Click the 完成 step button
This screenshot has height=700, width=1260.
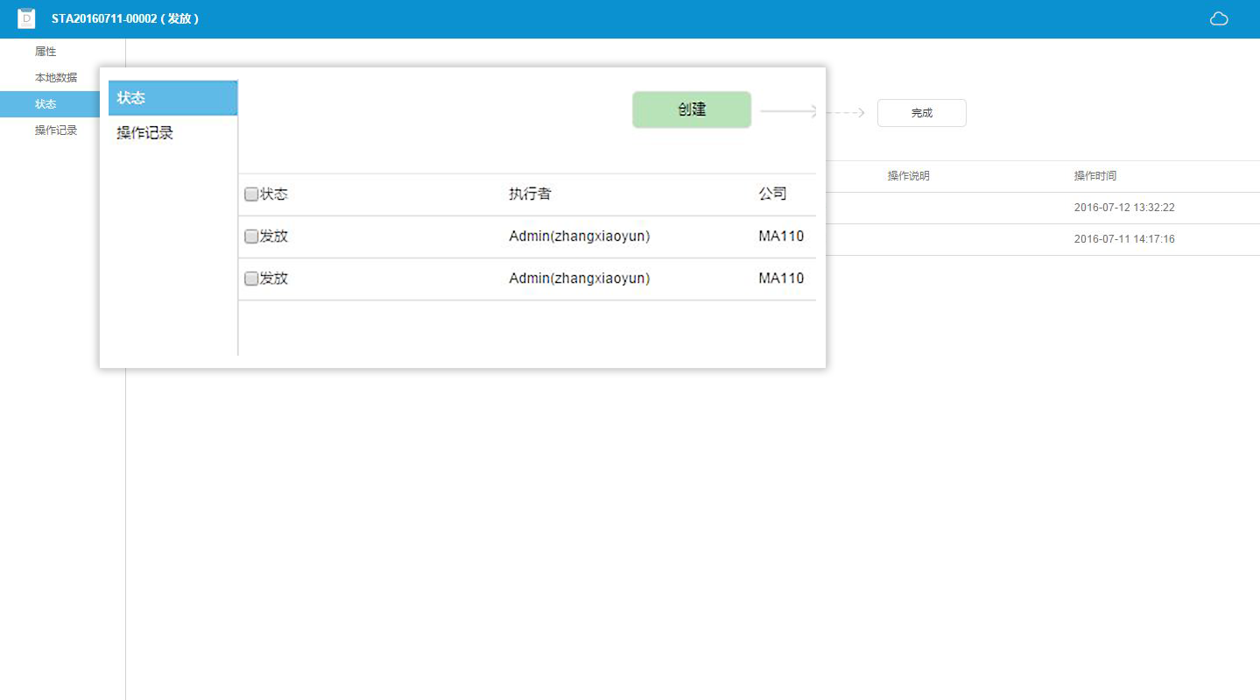point(922,113)
